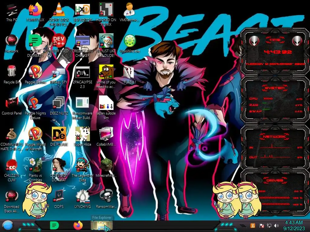
Task: Click the blue Start orb button
Action: [x=8, y=226]
